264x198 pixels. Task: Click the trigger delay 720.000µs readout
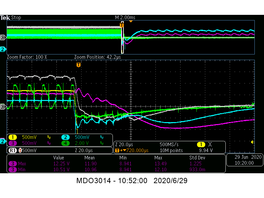(x=137, y=150)
